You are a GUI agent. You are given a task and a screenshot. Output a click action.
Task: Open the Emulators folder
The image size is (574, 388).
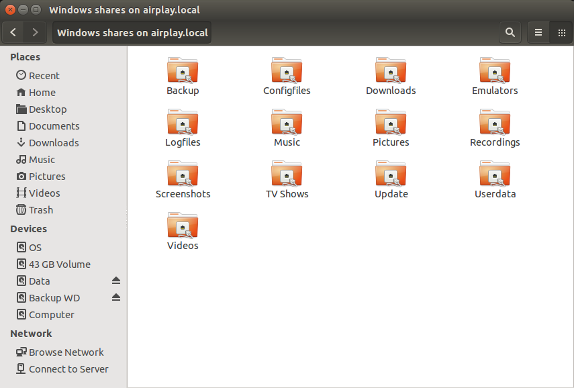pyautogui.click(x=495, y=70)
